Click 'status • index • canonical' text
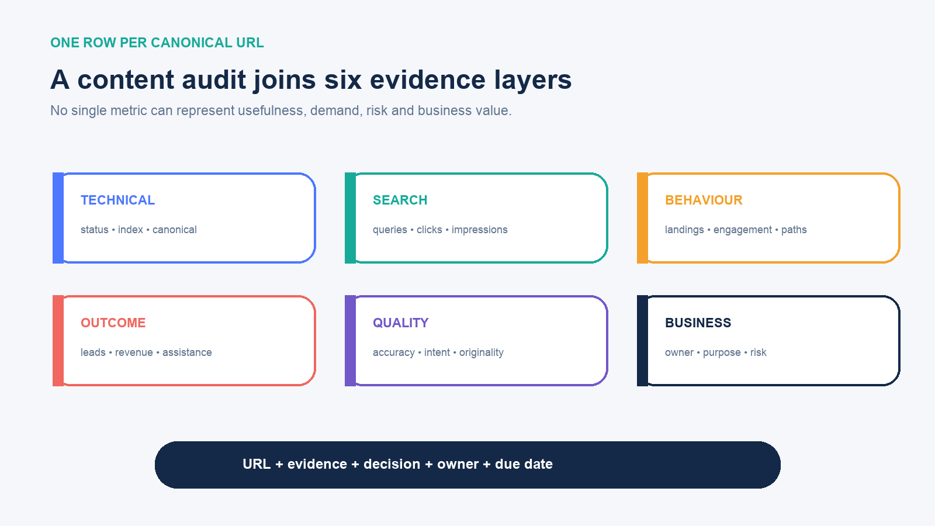The width and height of the screenshot is (935, 526). pyautogui.click(x=138, y=230)
